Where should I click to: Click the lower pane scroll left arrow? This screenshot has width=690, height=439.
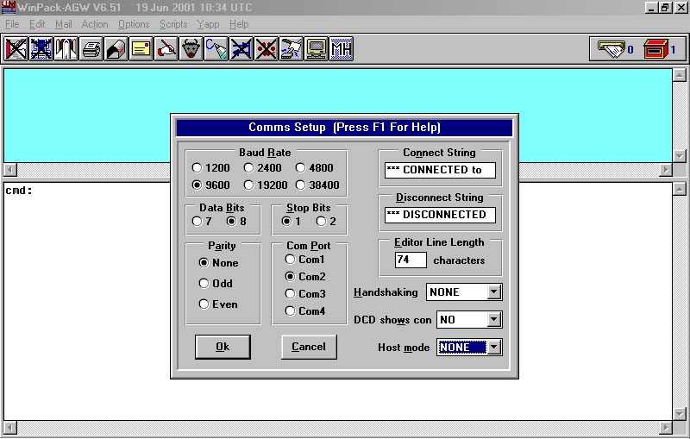pyautogui.click(x=10, y=427)
